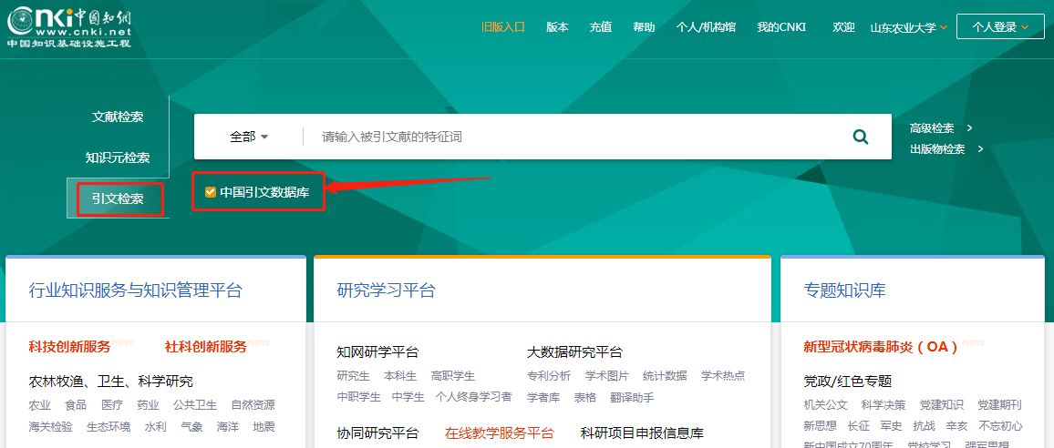Click the 在线教学服务平台 link

499,433
